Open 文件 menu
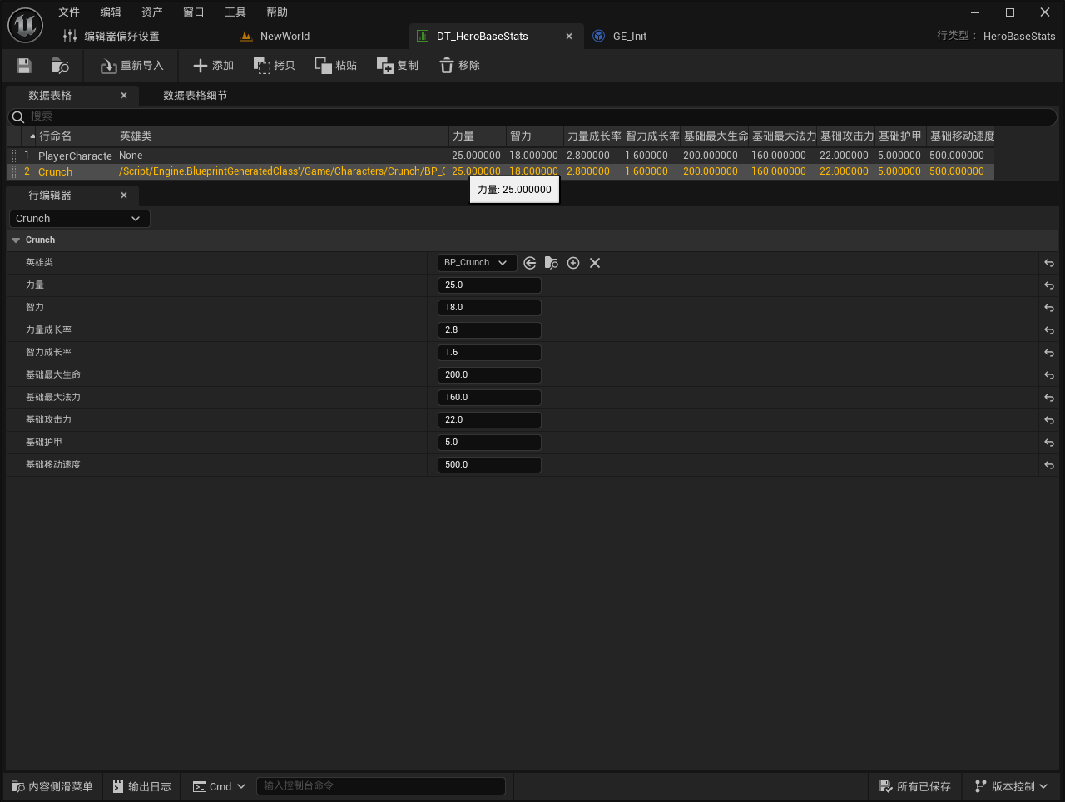The width and height of the screenshot is (1065, 802). (x=69, y=12)
